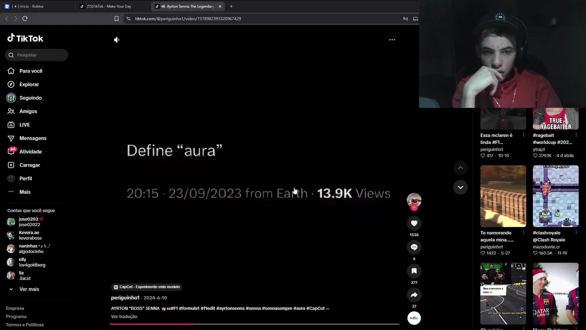586x330 pixels.
Task: Open followed account Kevera.ae
Action: coord(29,235)
